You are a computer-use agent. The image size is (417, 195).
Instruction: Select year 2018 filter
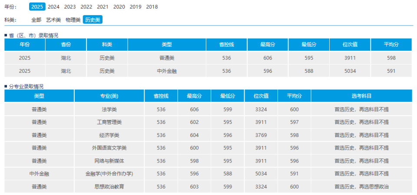[x=152, y=7]
